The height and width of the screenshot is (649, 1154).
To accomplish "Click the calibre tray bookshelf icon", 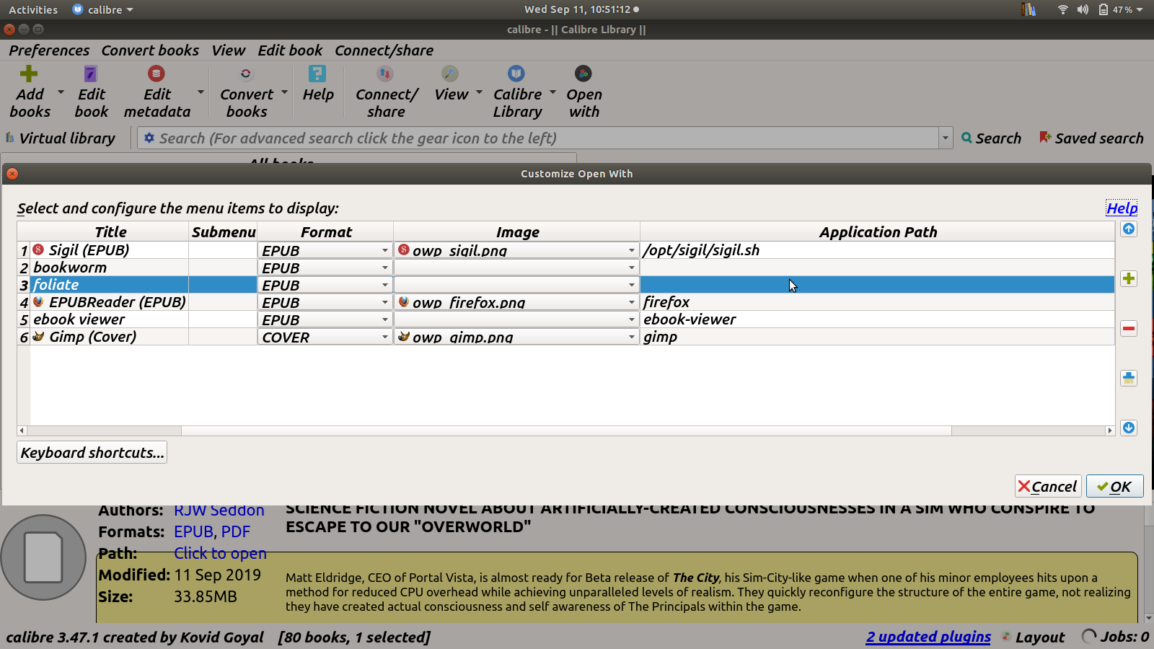I will pos(1029,9).
